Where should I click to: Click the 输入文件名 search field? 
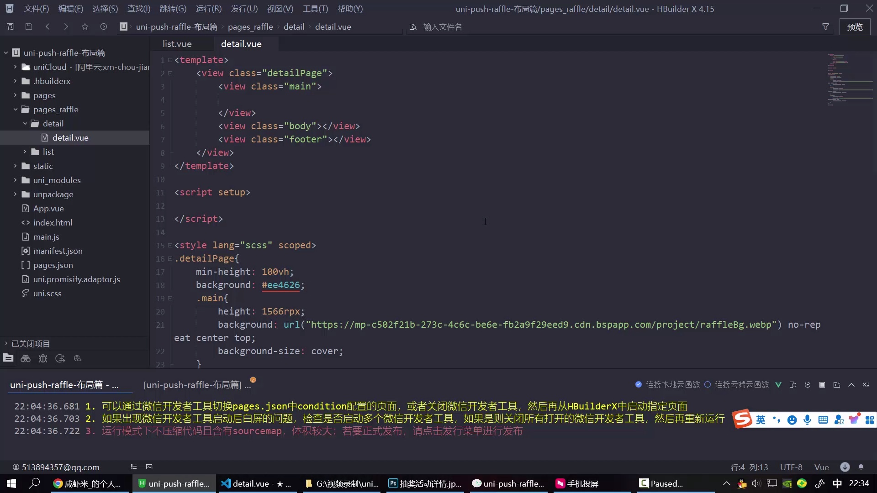coord(442,27)
